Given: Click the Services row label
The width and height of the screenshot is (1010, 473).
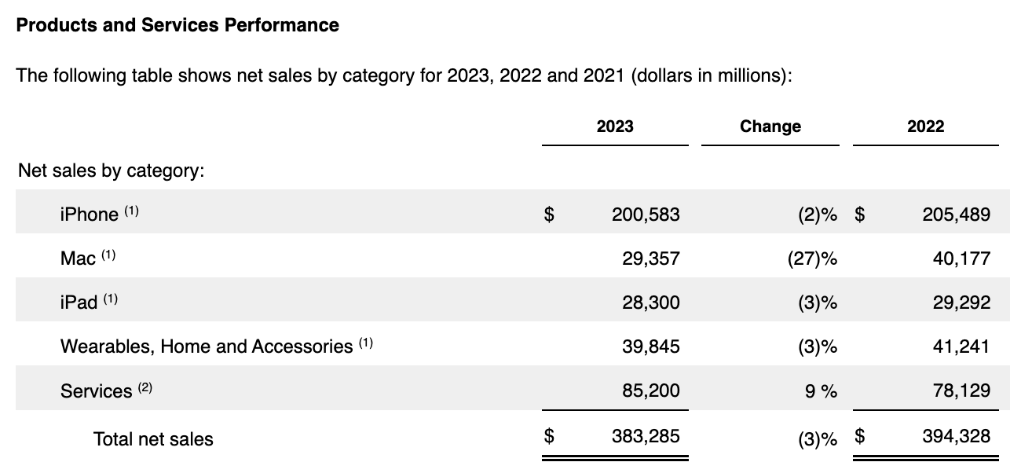Looking at the screenshot, I should tap(97, 391).
